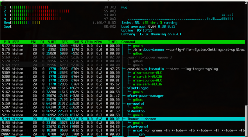Select the gmain thread PID 5211
The height and width of the screenshot is (137, 248).
click(123, 115)
